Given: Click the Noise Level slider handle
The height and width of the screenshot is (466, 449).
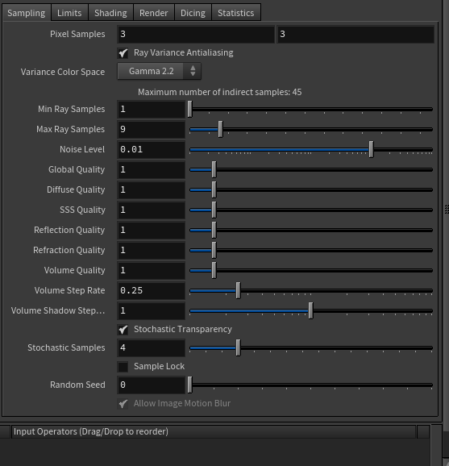Looking at the screenshot, I should [371, 149].
